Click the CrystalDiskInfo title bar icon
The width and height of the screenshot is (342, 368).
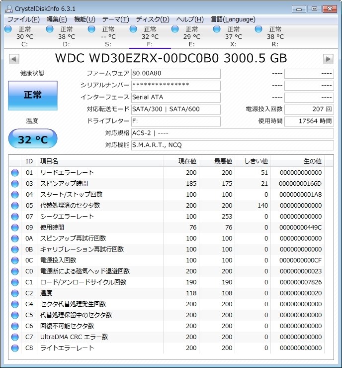point(9,9)
